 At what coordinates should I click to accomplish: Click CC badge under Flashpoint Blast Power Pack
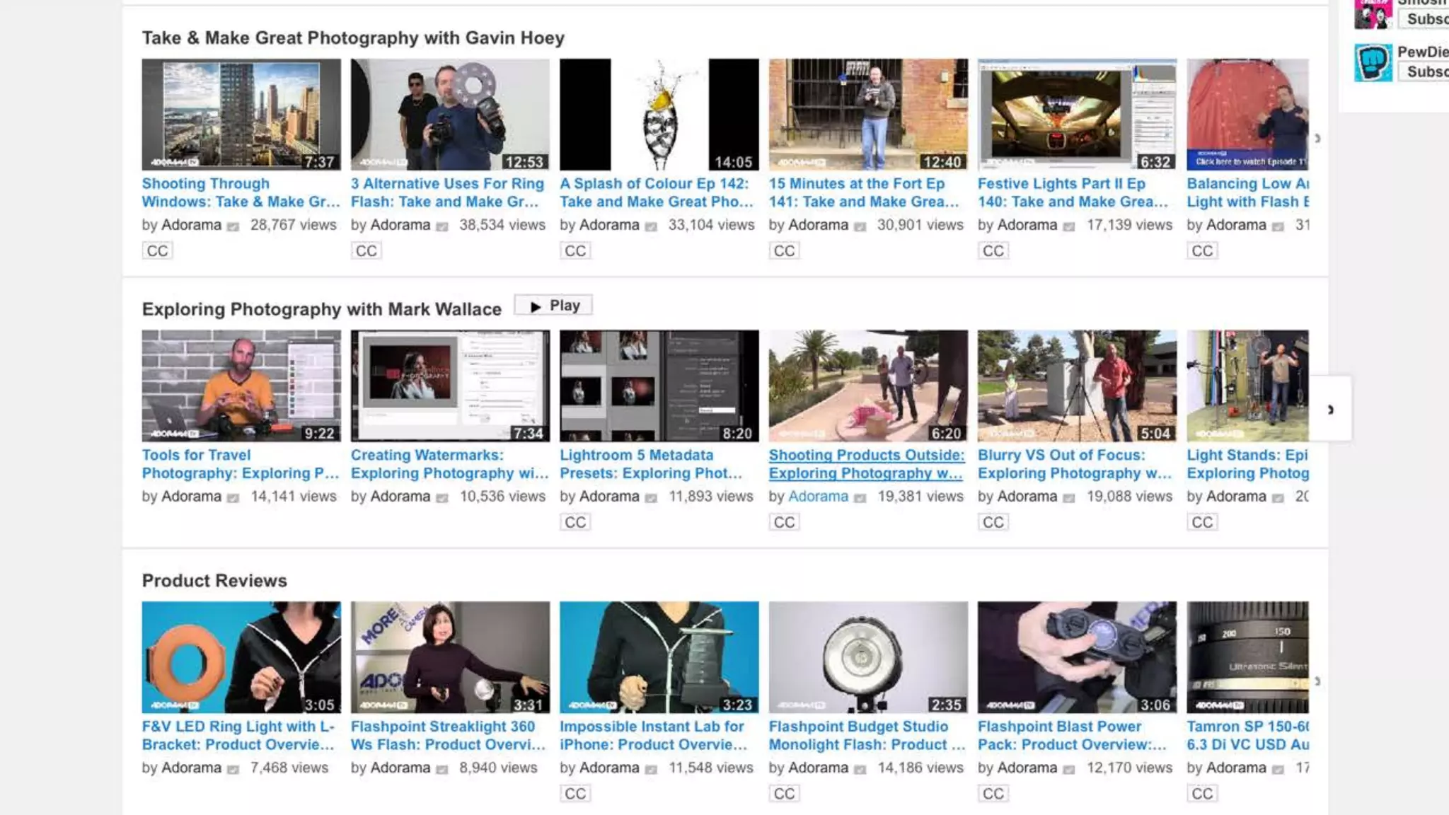[993, 794]
